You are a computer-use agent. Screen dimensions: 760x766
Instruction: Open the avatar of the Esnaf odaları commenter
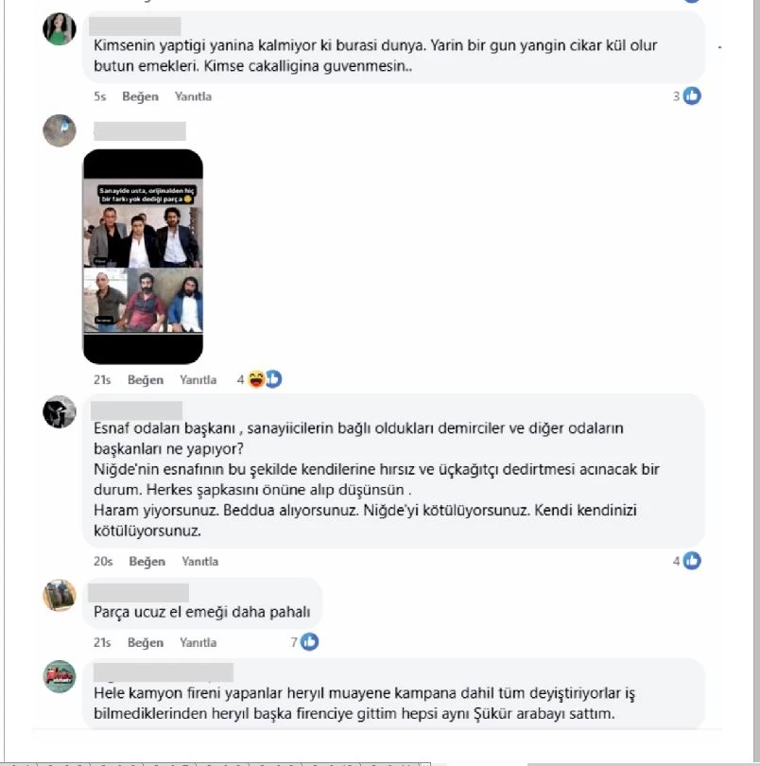(x=60, y=411)
